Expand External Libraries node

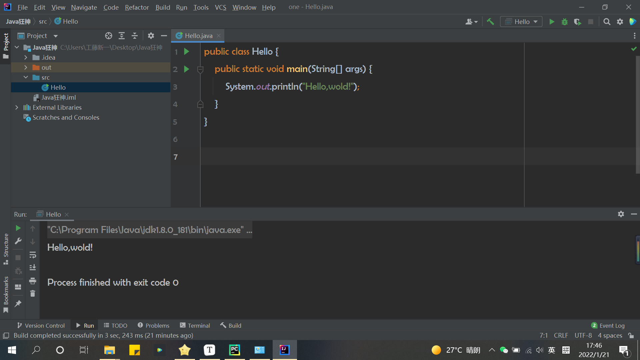click(17, 107)
